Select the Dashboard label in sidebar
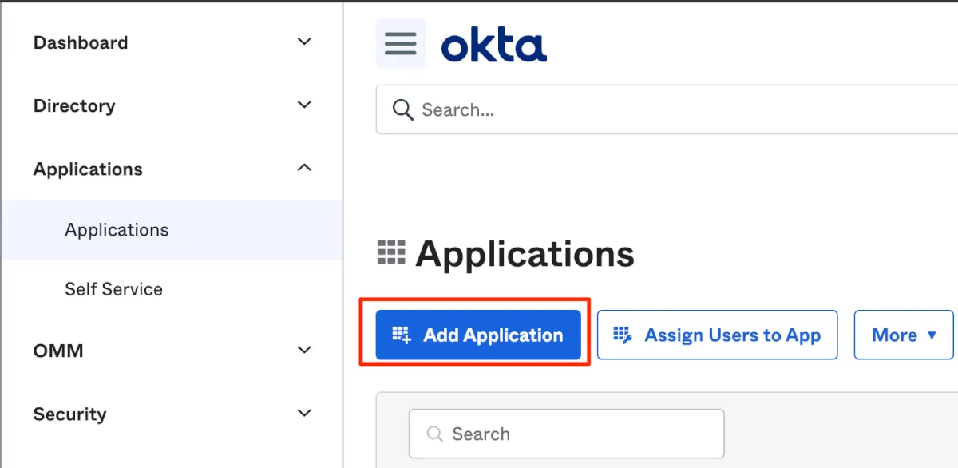 [81, 42]
